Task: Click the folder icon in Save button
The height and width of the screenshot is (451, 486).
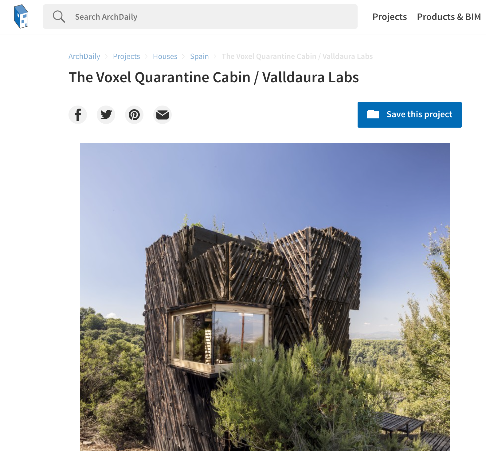Action: (x=373, y=114)
